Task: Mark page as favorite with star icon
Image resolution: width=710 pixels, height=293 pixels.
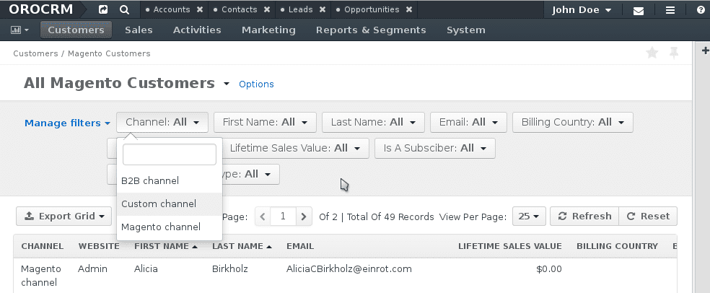Action: 652,53
